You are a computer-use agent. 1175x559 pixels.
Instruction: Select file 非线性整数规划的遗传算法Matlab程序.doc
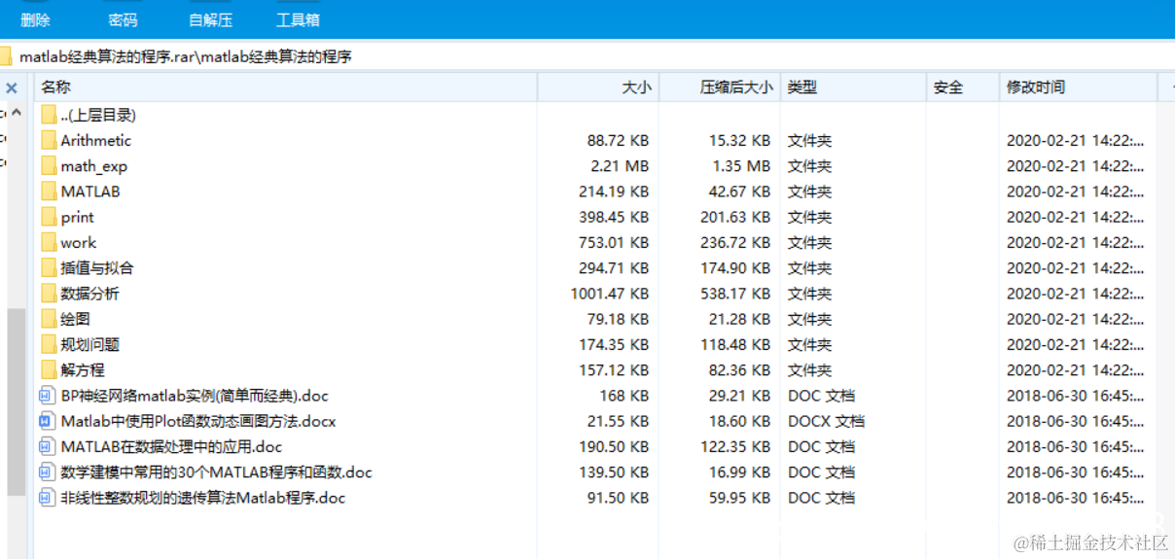[x=202, y=498]
